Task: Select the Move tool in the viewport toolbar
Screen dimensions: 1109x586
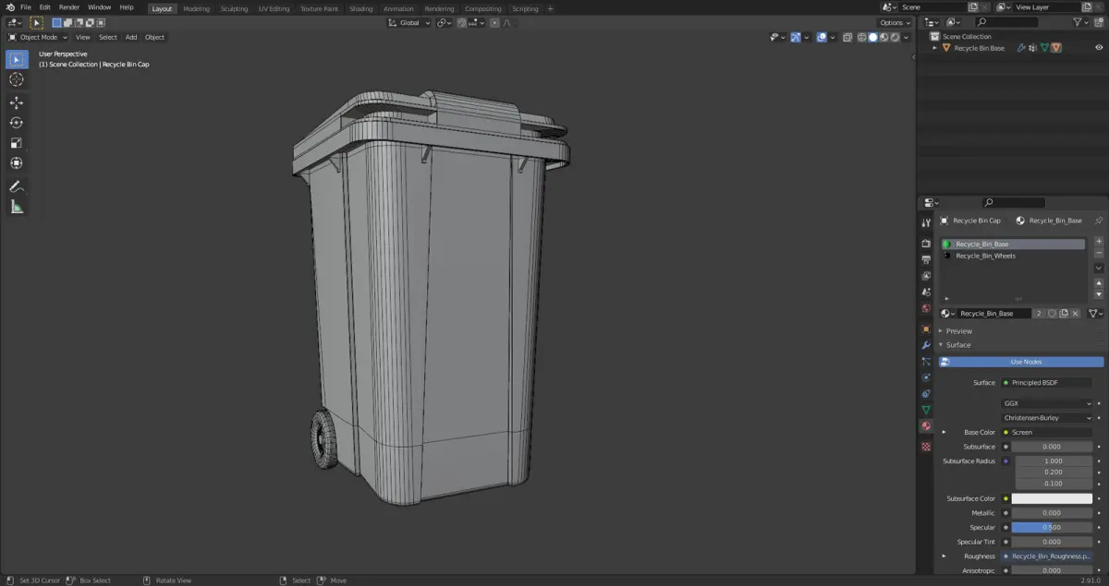Action: point(17,102)
